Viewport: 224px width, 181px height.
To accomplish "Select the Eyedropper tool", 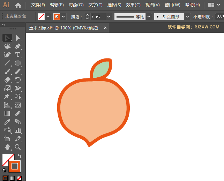I will coord(7,122).
